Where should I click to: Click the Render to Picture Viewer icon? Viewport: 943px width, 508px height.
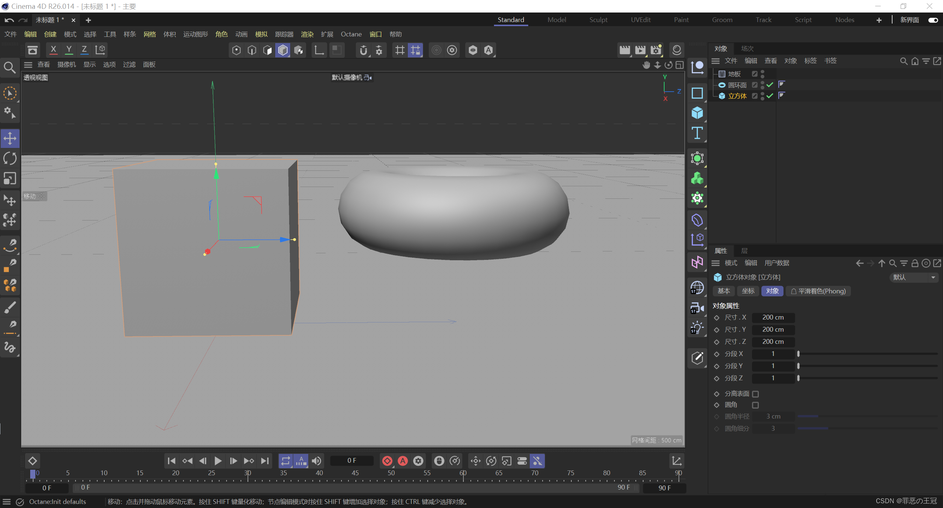(x=640, y=50)
